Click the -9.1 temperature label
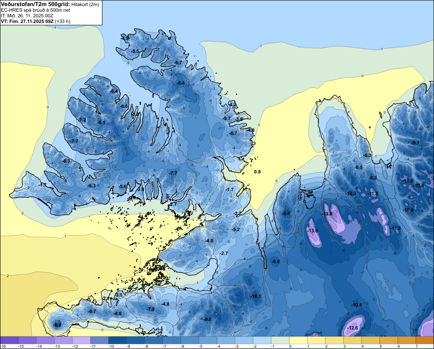Image resolution: width=434 pixels, height=349 pixels. [x=415, y=143]
